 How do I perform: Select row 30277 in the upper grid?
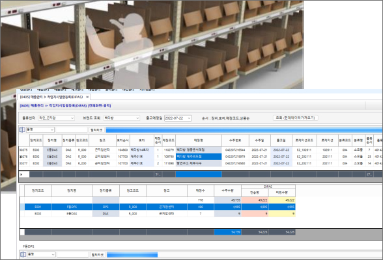pos(201,163)
